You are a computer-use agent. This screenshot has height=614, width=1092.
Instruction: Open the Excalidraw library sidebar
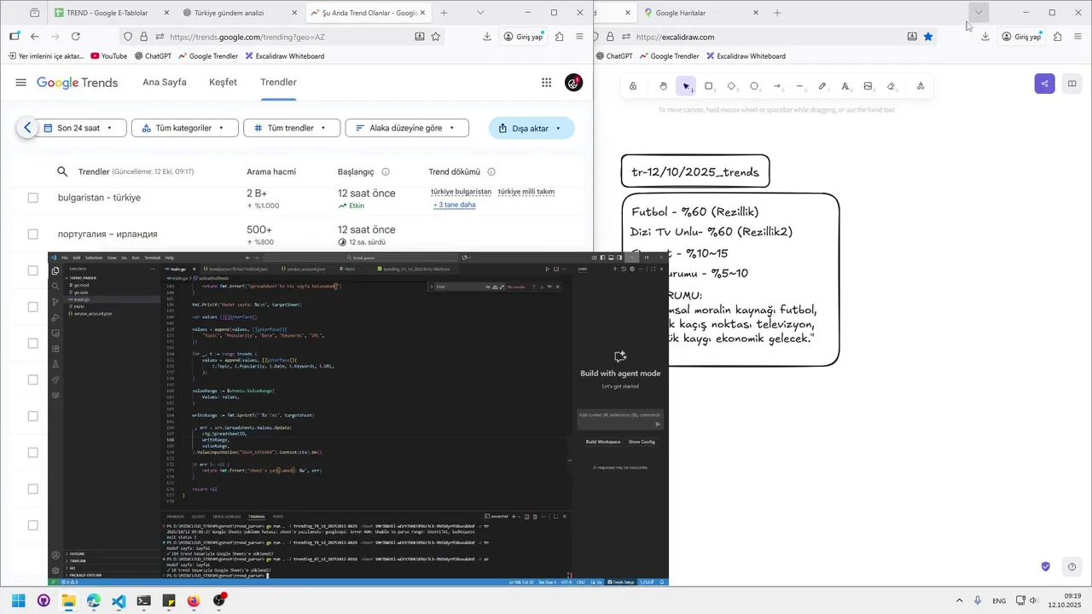1072,84
